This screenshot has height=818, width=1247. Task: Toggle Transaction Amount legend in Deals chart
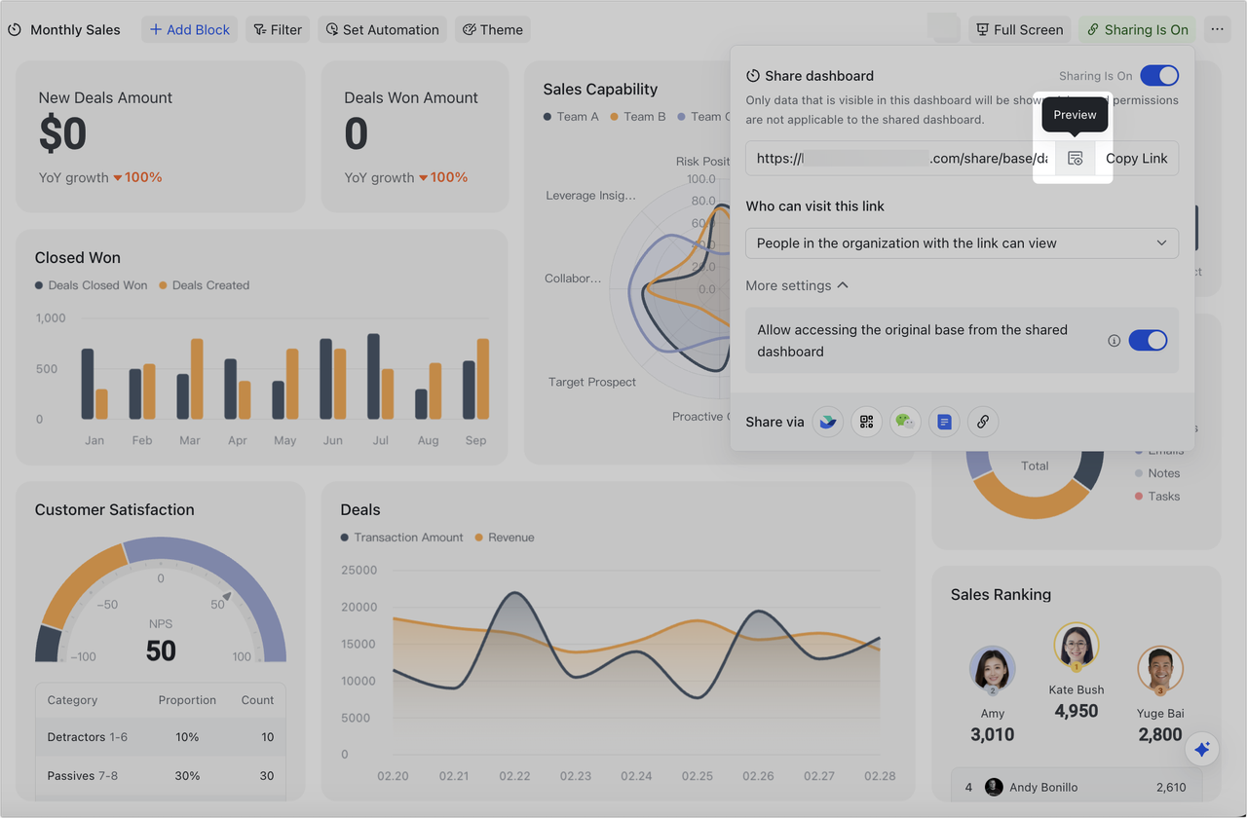click(400, 538)
